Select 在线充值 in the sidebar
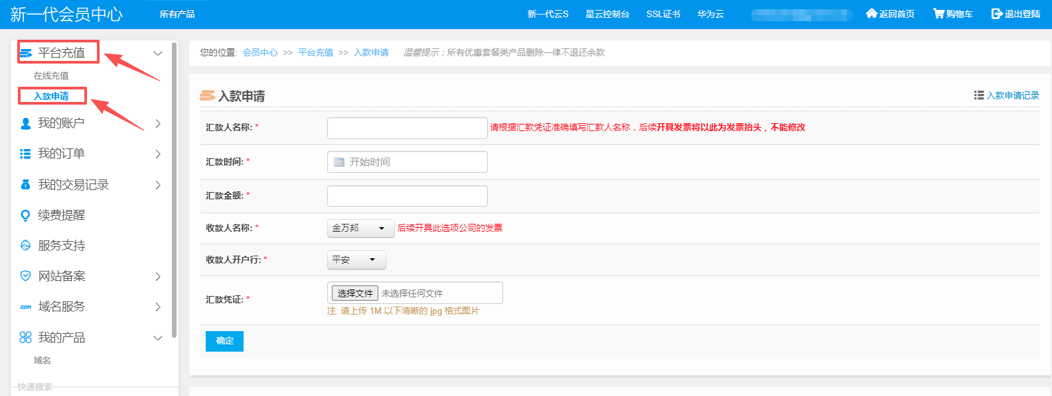 click(51, 75)
